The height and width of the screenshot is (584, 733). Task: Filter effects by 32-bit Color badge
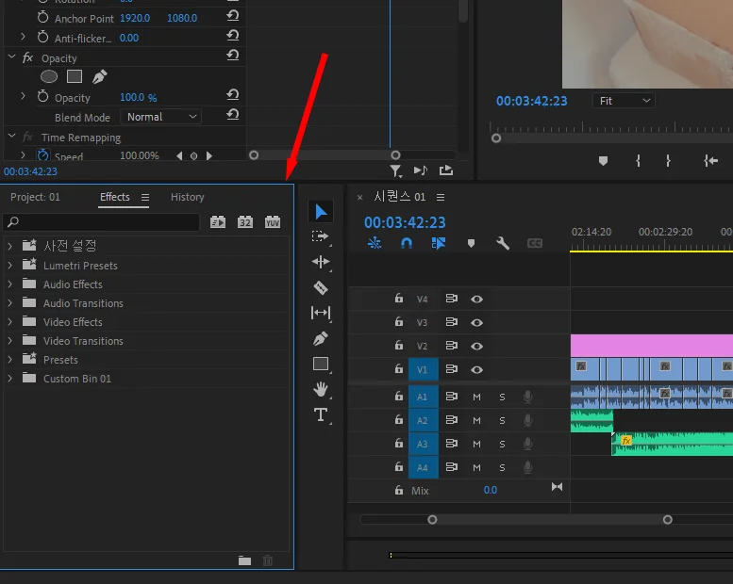pos(245,221)
